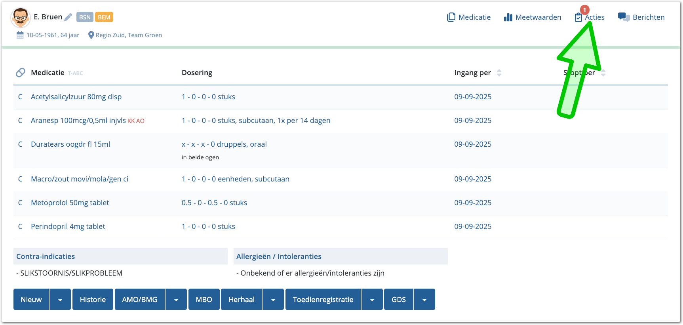The image size is (683, 325).
Task: Click the orange BEM badge
Action: point(104,17)
